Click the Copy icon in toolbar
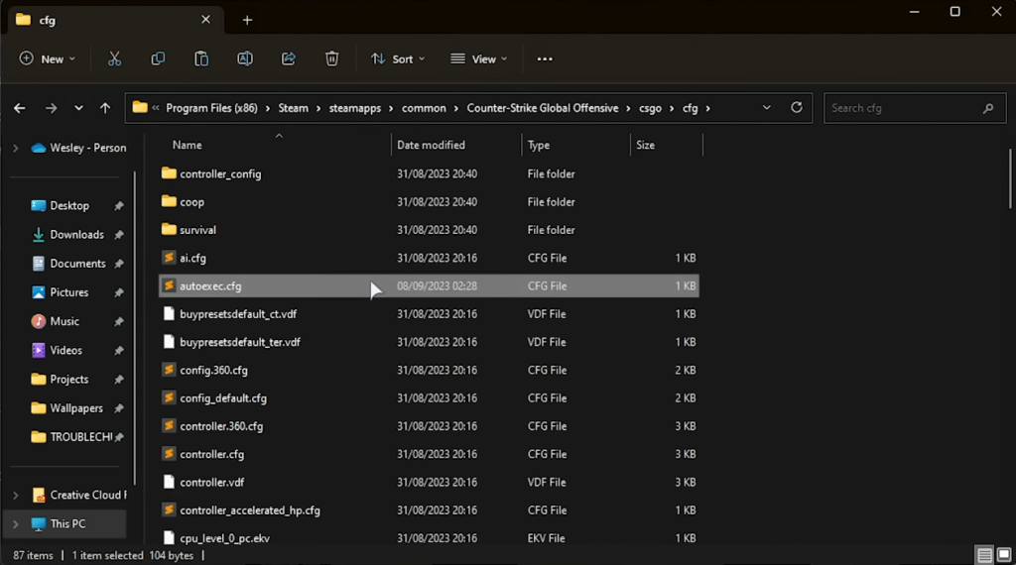This screenshot has width=1016, height=565. point(158,58)
